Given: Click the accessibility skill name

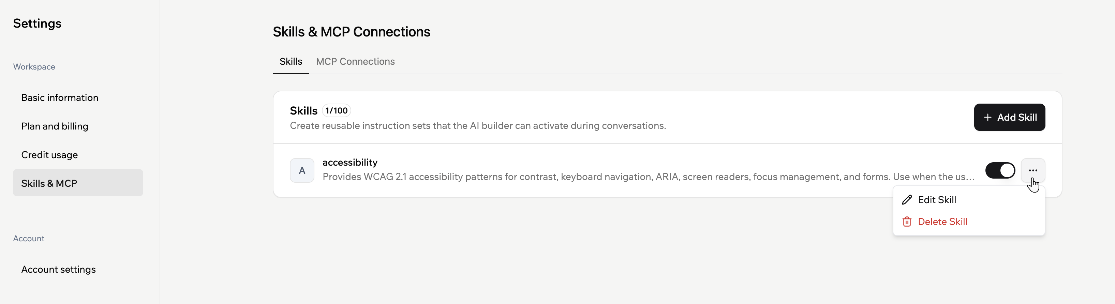Looking at the screenshot, I should (x=350, y=162).
